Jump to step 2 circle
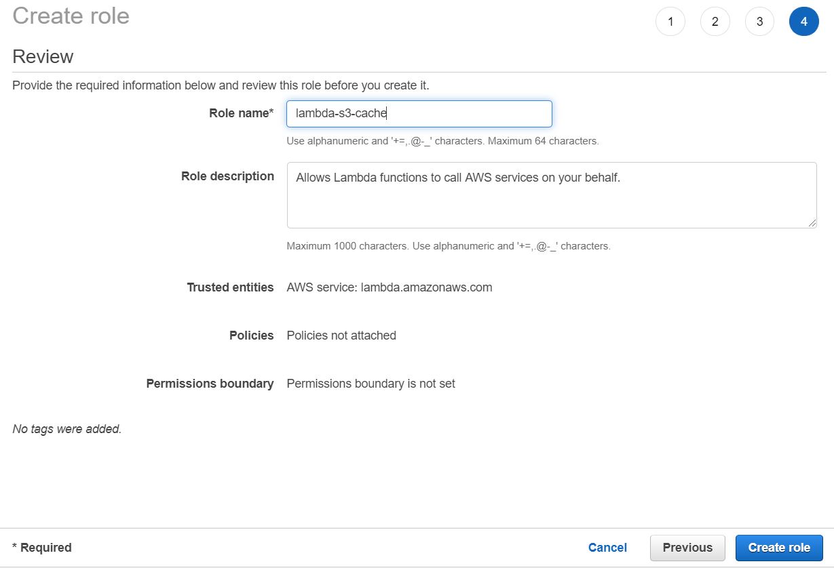This screenshot has height=568, width=834. click(x=715, y=22)
